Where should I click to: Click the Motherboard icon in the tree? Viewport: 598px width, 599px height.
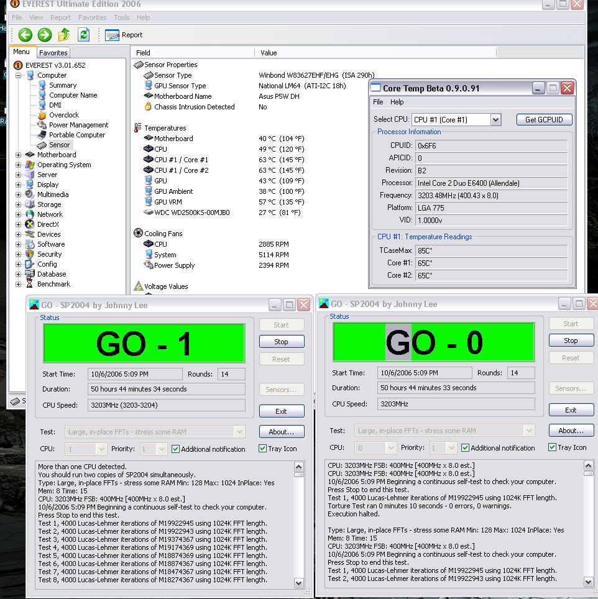30,155
